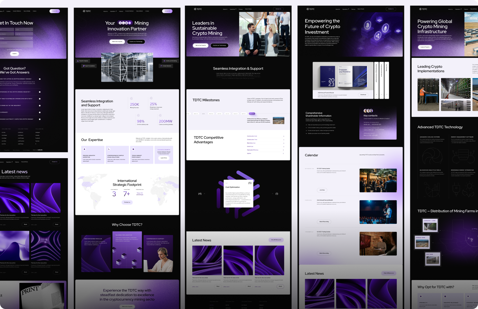Click Join Now for the Q1 2026 Trading Update
This screenshot has height=309, width=478.
click(x=322, y=190)
